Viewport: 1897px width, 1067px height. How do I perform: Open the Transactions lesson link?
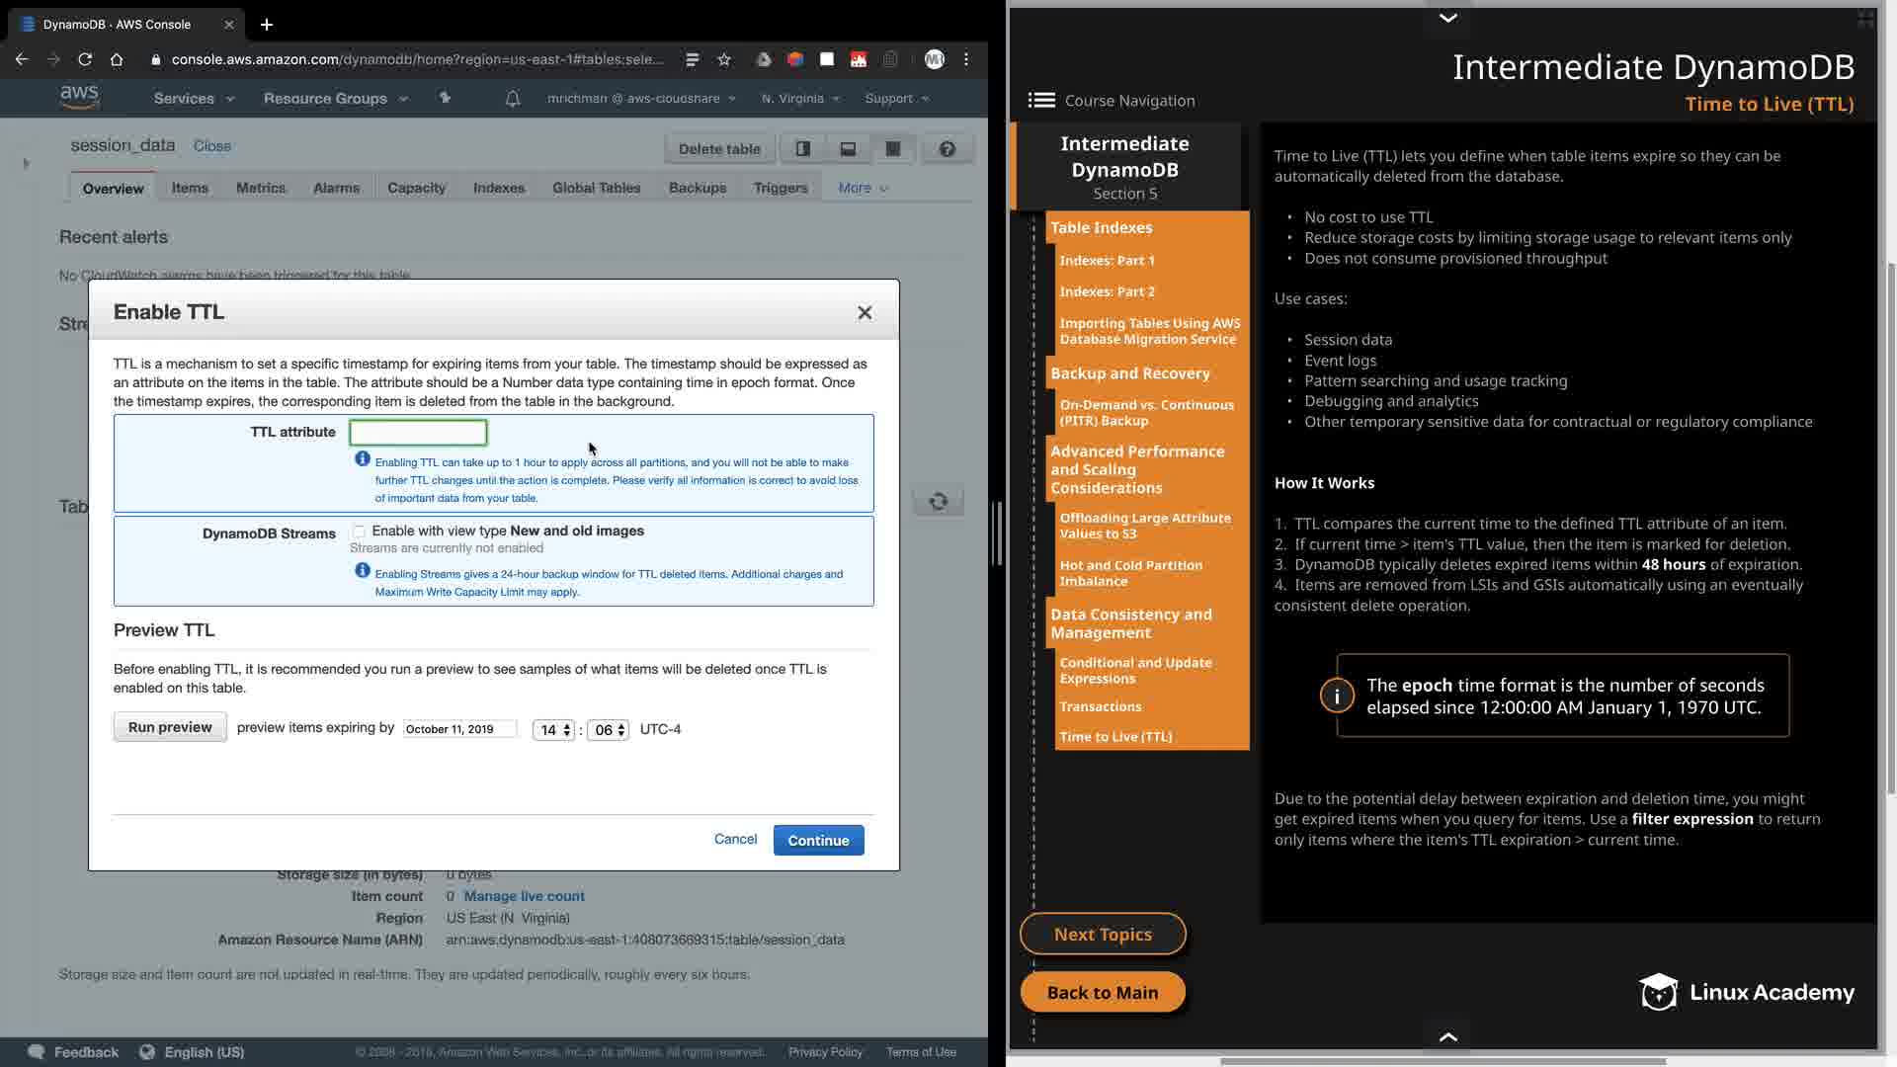click(1100, 707)
